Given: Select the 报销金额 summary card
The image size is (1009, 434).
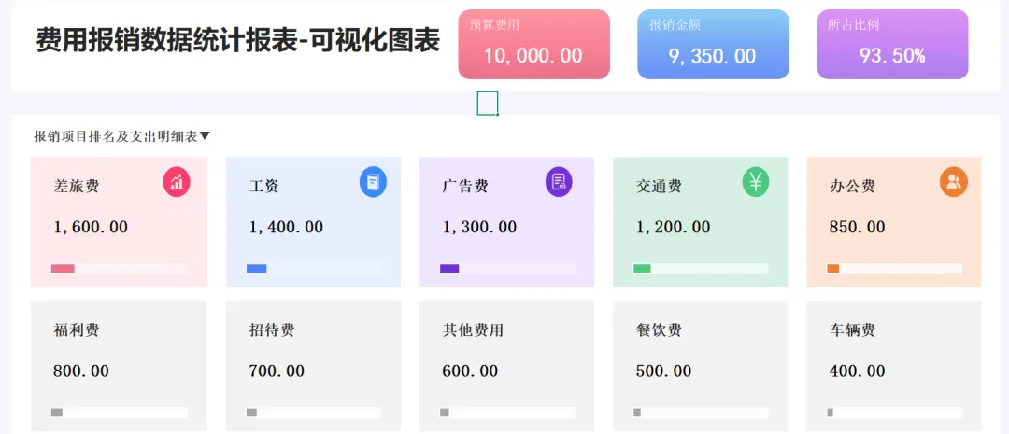Looking at the screenshot, I should point(713,45).
